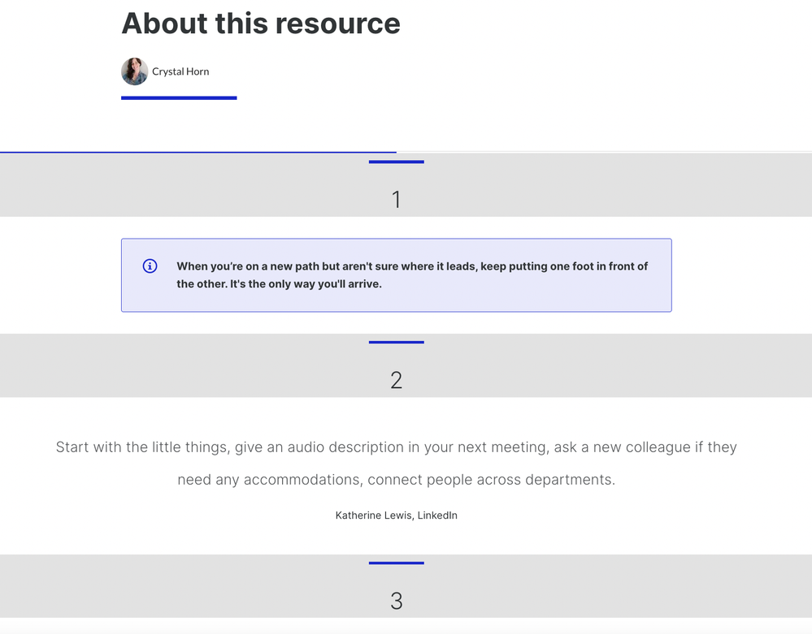Click the blue marker above section 2
Viewport: 812px width, 634px height.
pyautogui.click(x=396, y=343)
